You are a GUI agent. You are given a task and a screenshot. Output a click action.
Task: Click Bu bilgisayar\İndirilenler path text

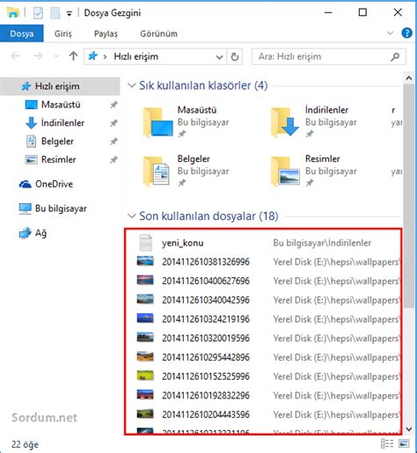click(322, 243)
